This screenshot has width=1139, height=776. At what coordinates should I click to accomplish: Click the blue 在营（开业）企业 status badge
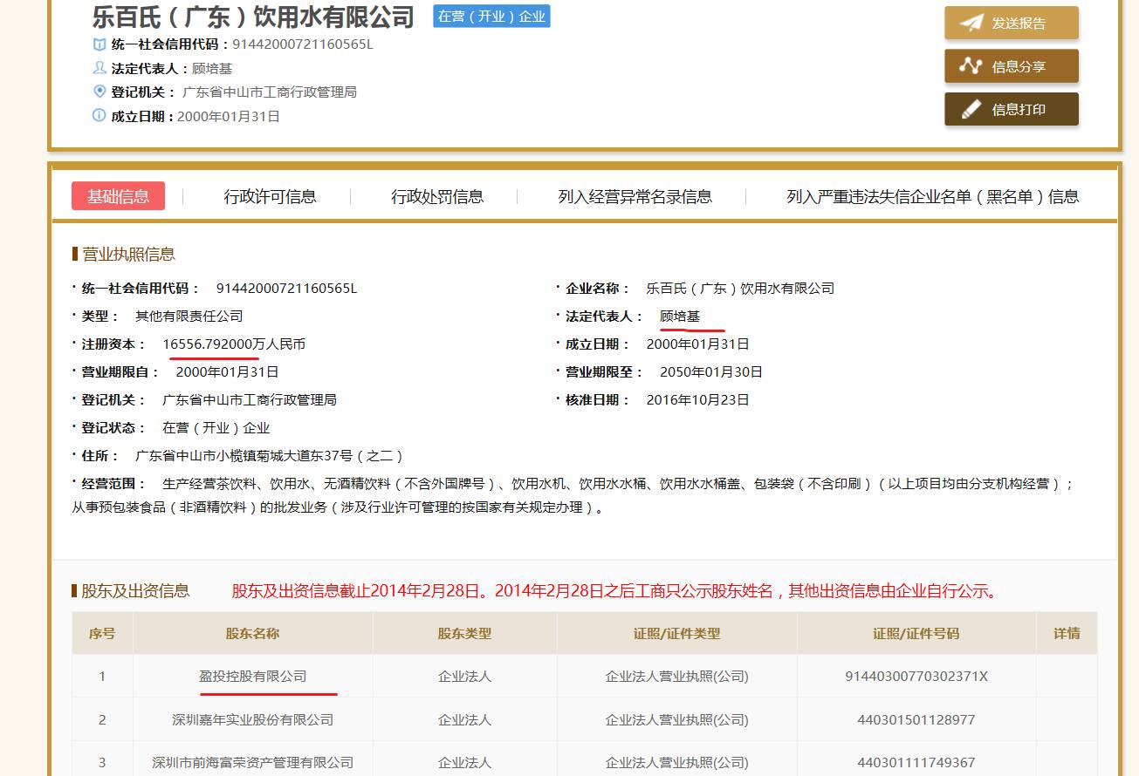[x=491, y=16]
